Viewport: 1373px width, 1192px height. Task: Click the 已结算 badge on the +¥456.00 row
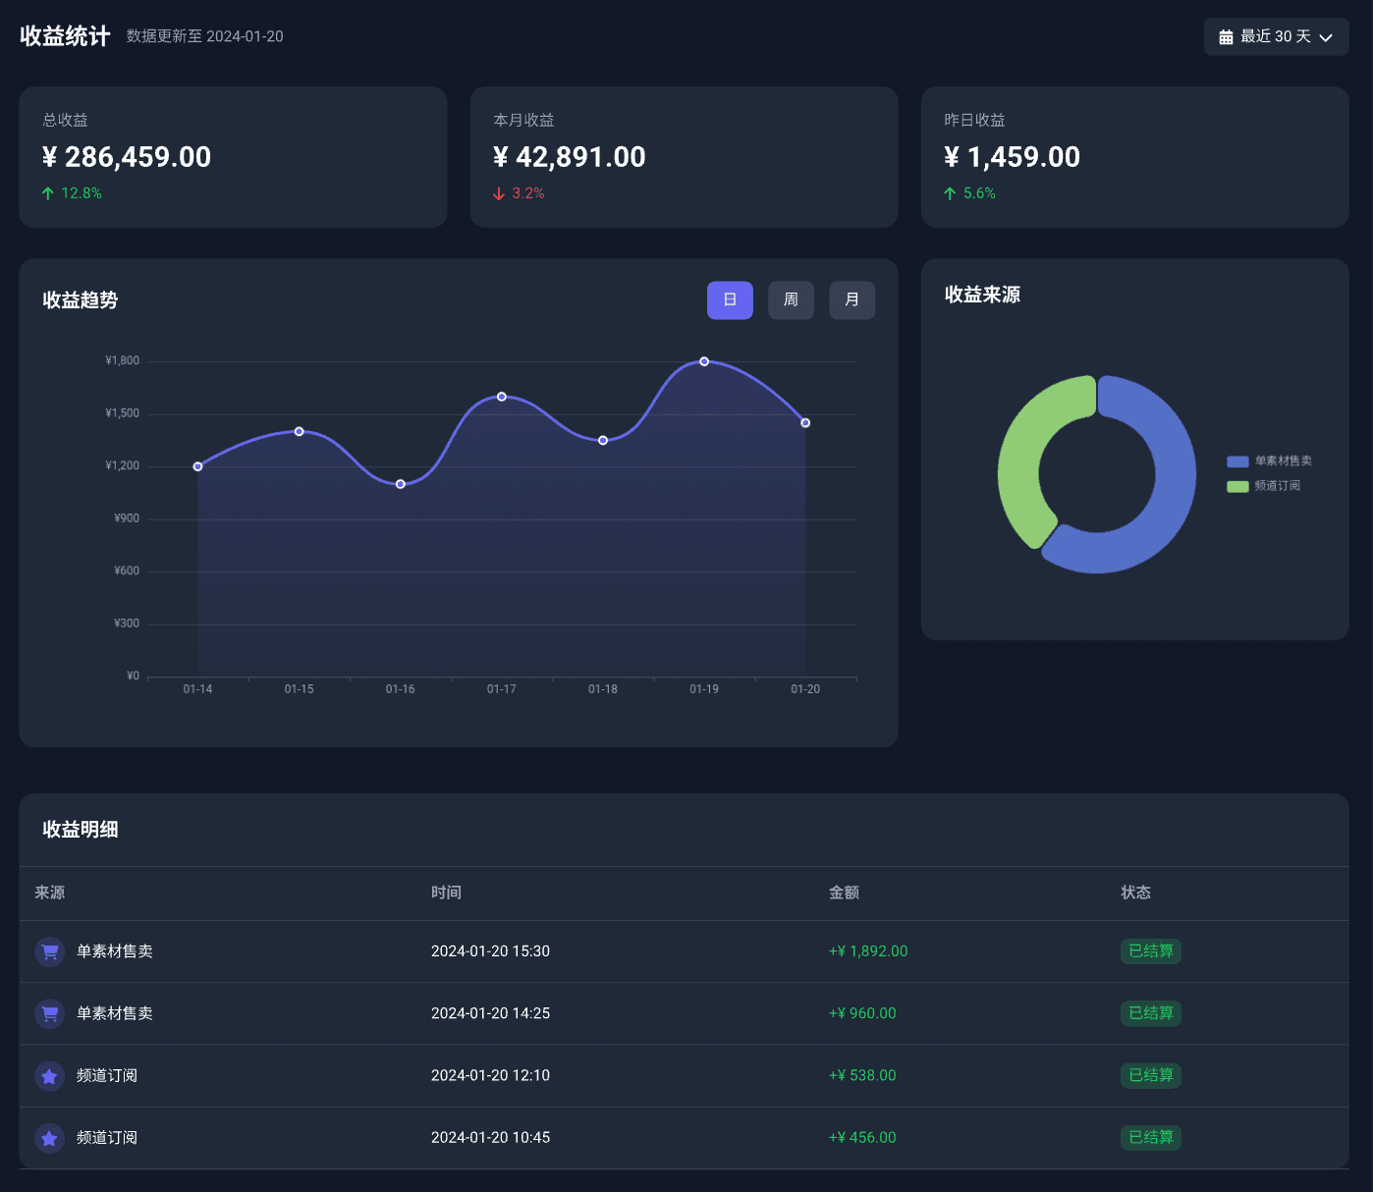pos(1150,1138)
